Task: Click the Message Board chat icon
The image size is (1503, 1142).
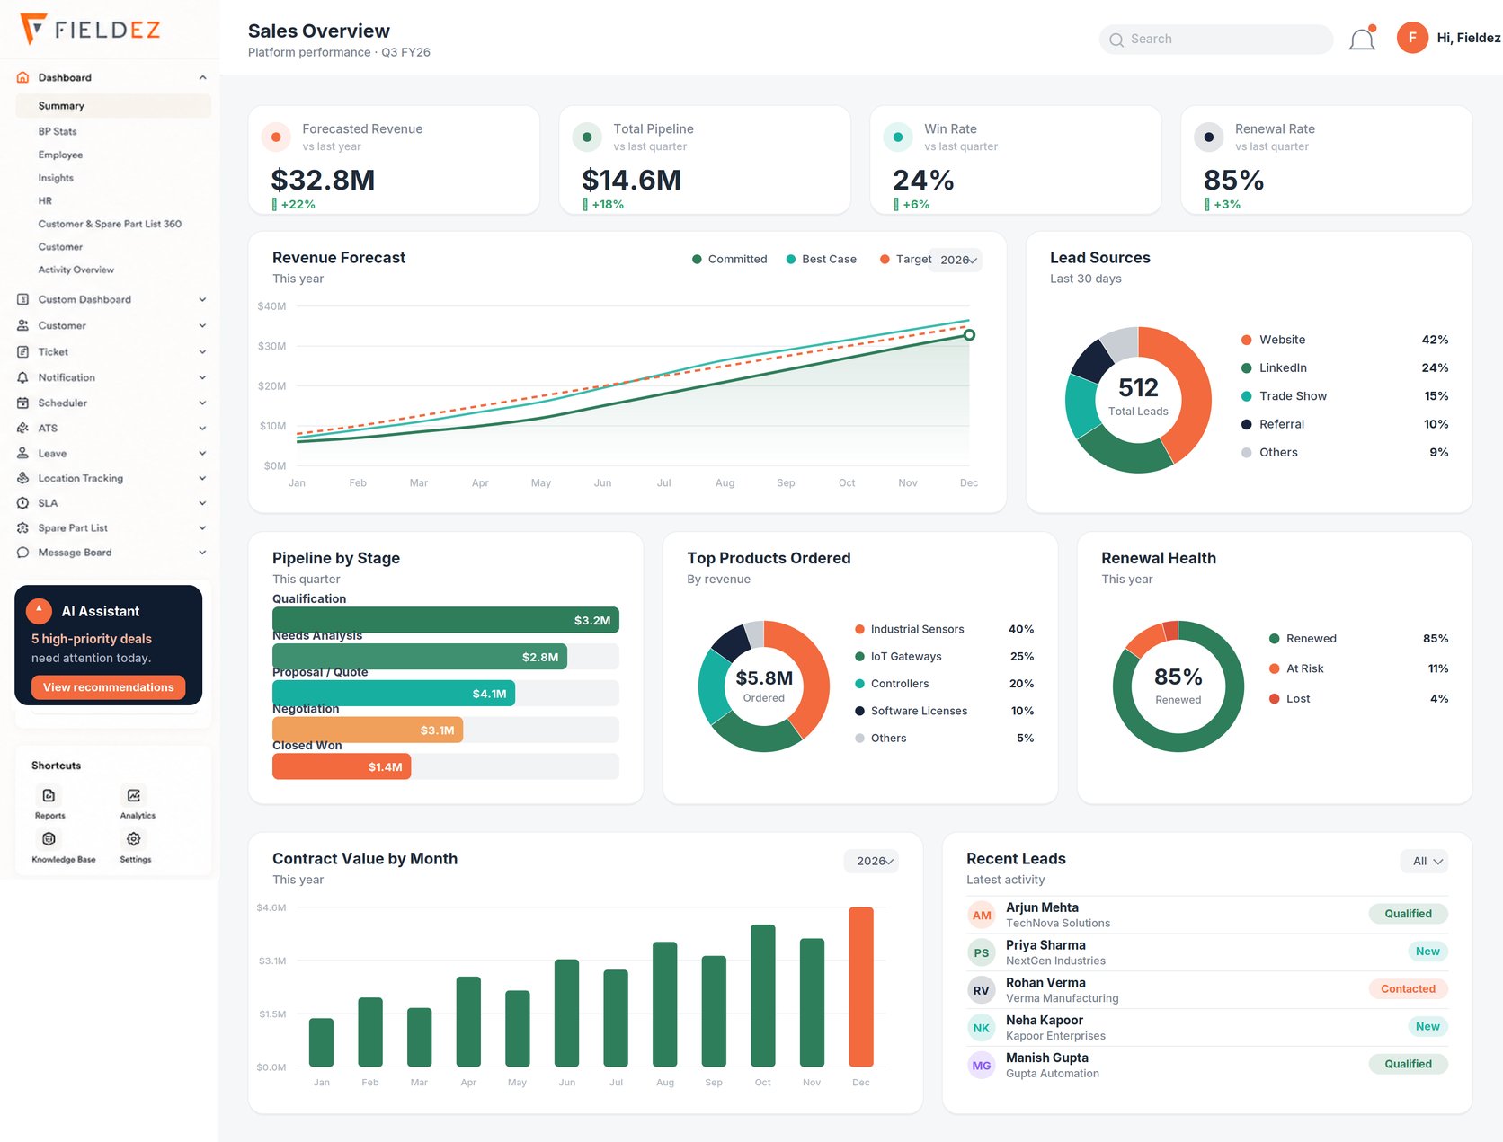Action: (23, 553)
